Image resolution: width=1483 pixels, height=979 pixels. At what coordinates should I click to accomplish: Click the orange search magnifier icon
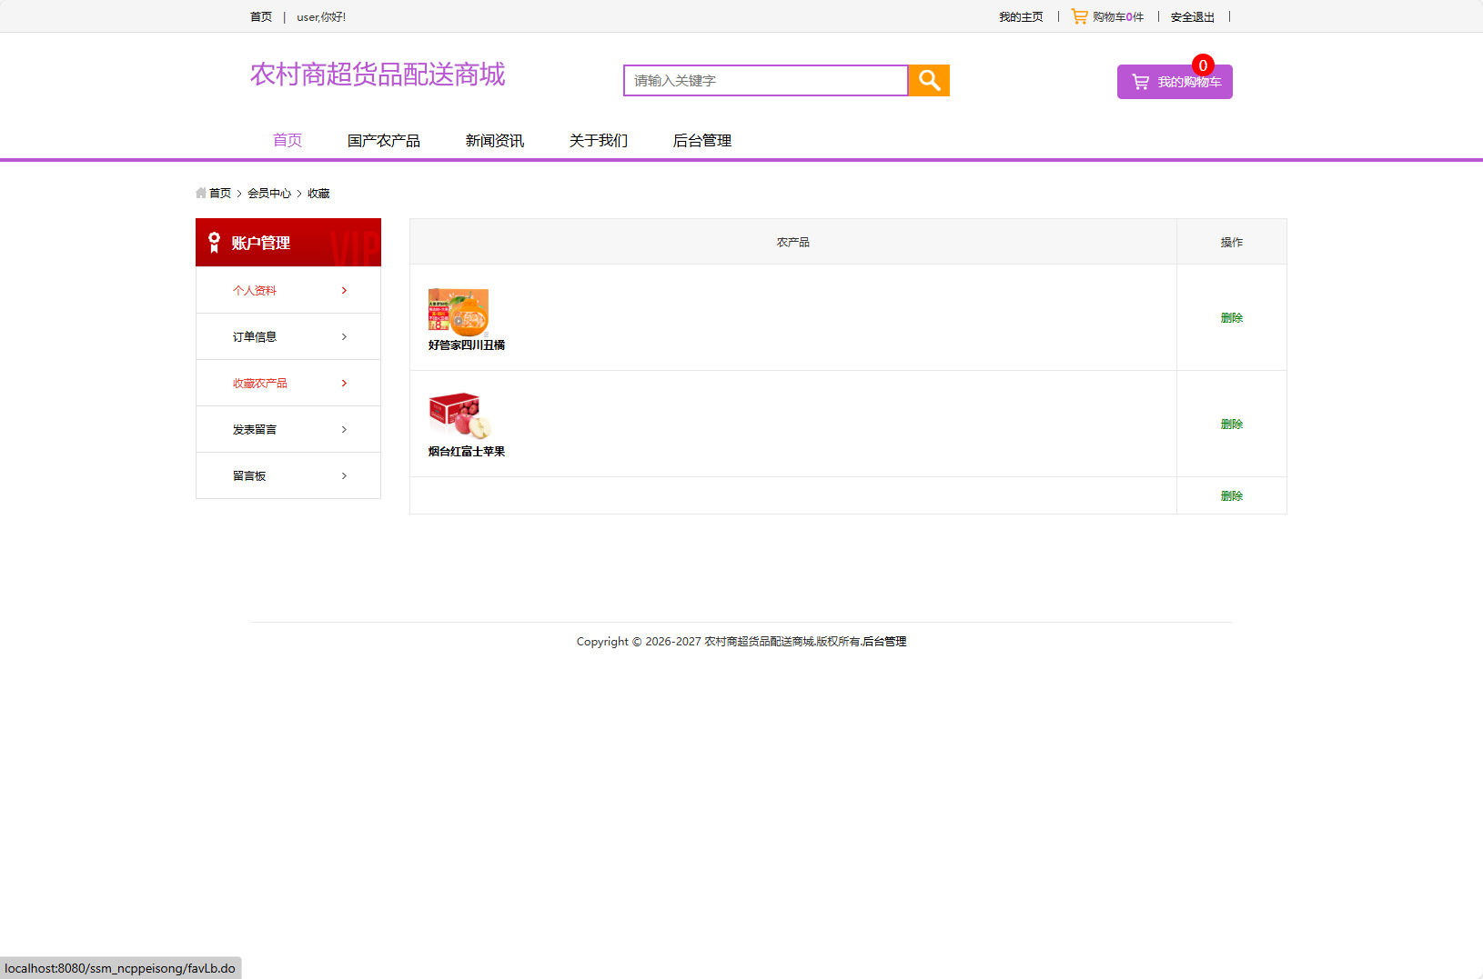(x=928, y=80)
